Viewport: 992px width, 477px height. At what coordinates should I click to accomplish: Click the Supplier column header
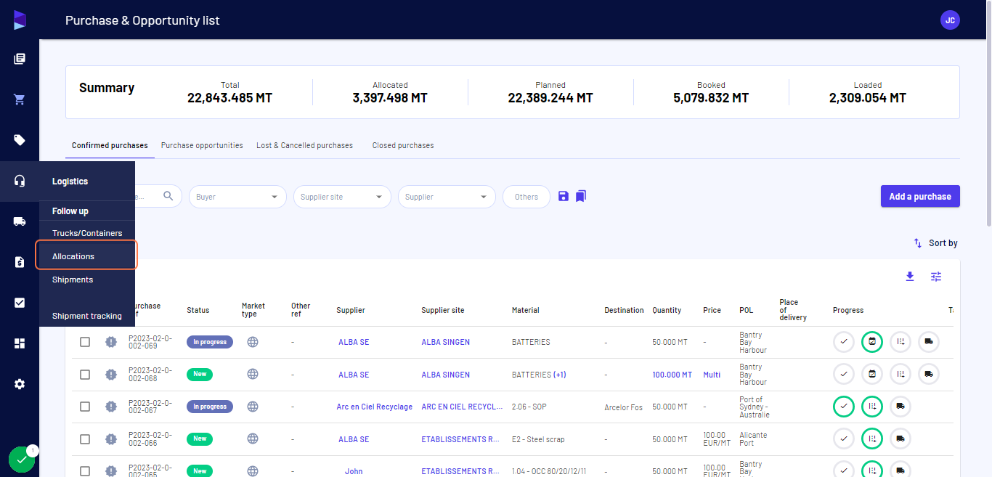click(x=351, y=310)
